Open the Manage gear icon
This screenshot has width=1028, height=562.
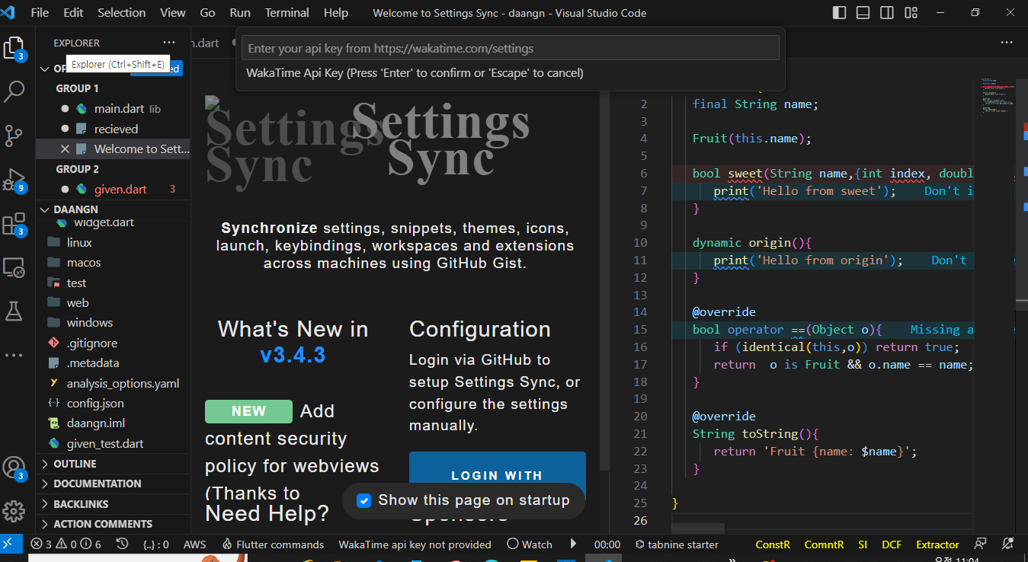pyautogui.click(x=14, y=511)
